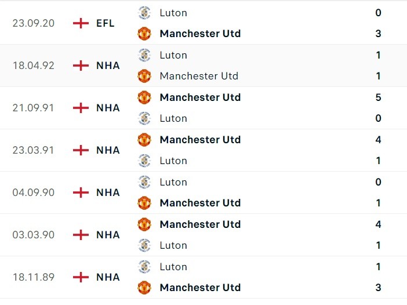The width and height of the screenshot is (407, 305).
Task: Select Luton team name in 21.09.91 match
Action: click(173, 118)
